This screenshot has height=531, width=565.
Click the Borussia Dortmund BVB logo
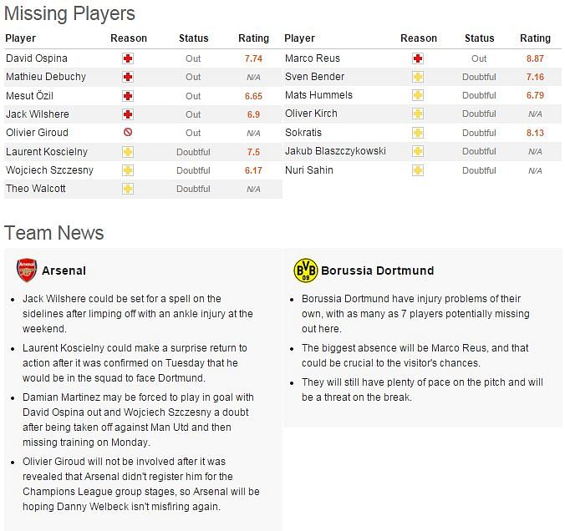pyautogui.click(x=306, y=271)
